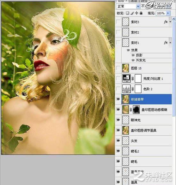
Task: Click the layers panel scroll up arrow
Action: tap(174, 19)
